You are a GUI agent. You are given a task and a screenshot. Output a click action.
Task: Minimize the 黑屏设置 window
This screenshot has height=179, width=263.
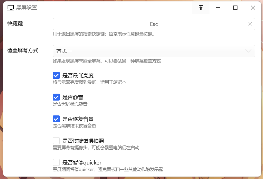tap(218, 8)
